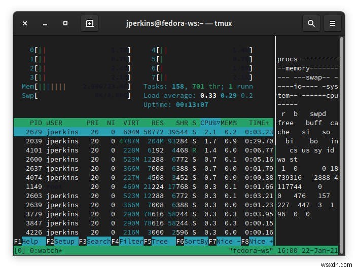Viewport: 358px width, 270px height.
Task: Click the Mem usage meter
Action: (x=76, y=87)
